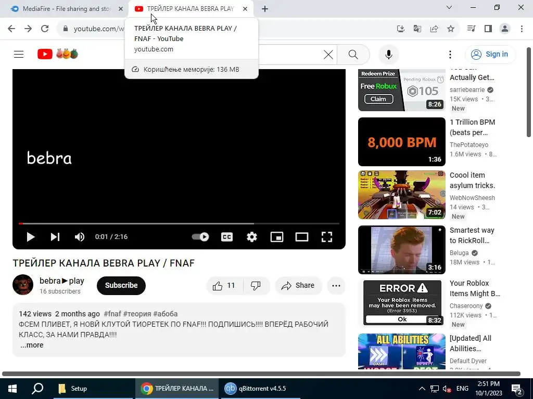This screenshot has height=399, width=533.
Task: Bookmark this tab star icon
Action: click(x=451, y=29)
